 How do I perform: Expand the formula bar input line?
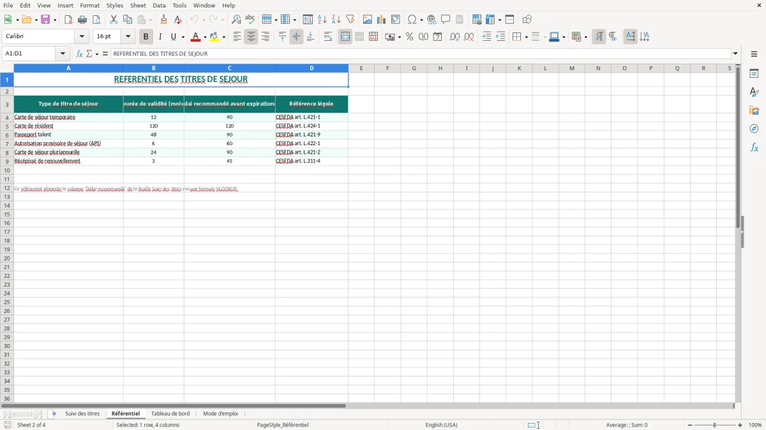point(735,54)
